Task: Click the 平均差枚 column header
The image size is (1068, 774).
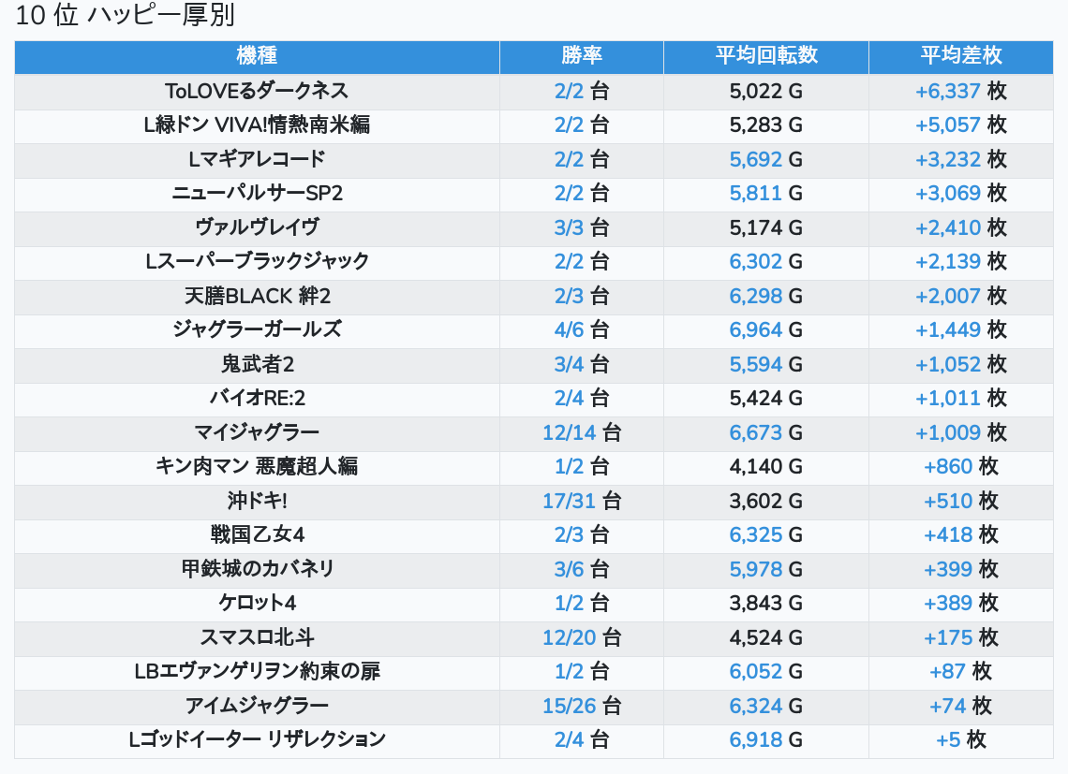Action: 961,55
